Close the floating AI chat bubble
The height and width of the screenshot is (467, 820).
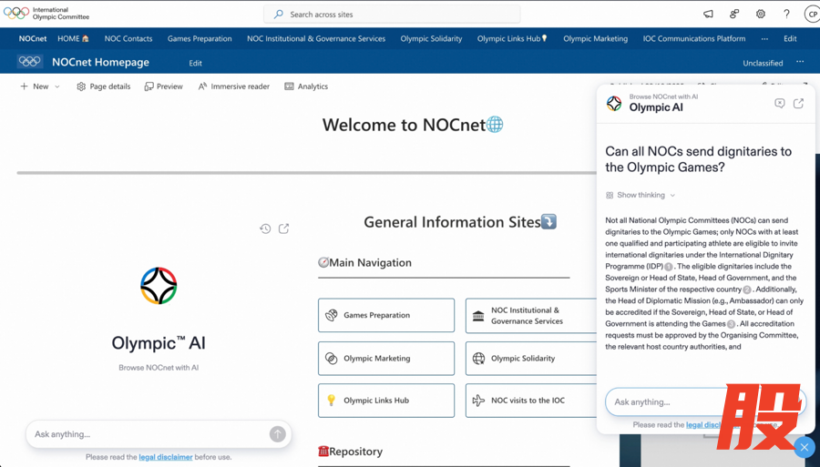tap(804, 447)
